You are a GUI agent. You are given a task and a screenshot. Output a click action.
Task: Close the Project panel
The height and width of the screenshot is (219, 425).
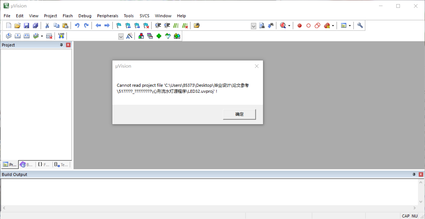point(68,45)
